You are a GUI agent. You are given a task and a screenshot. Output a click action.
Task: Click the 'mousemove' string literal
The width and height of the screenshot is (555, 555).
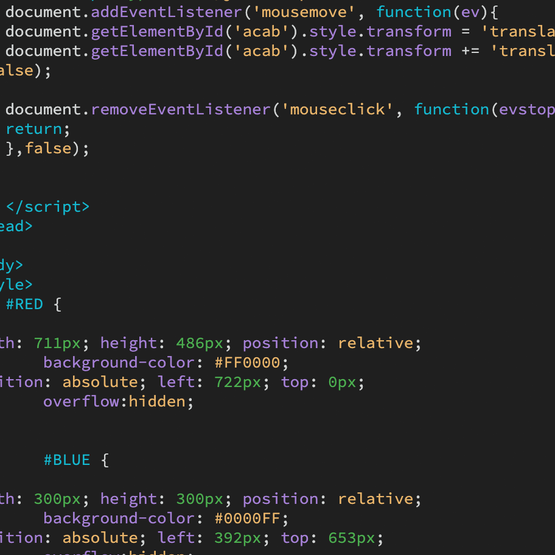click(x=304, y=12)
